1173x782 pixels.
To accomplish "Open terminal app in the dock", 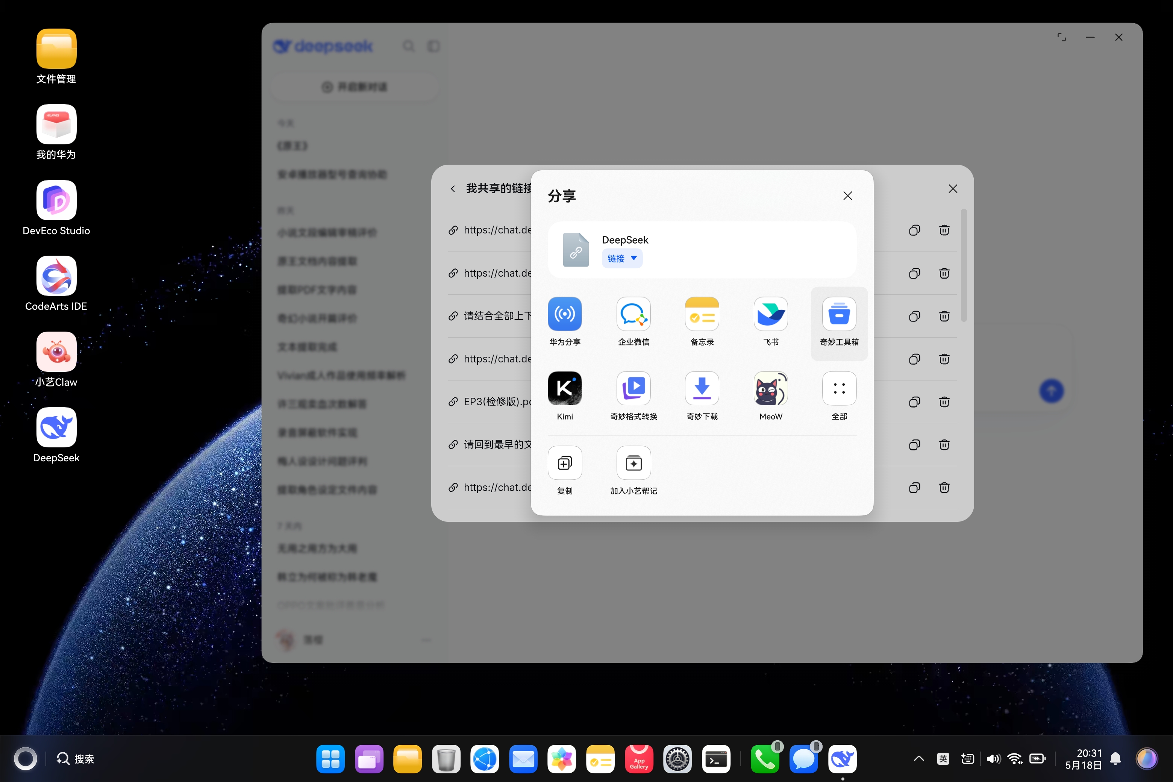I will point(716,759).
